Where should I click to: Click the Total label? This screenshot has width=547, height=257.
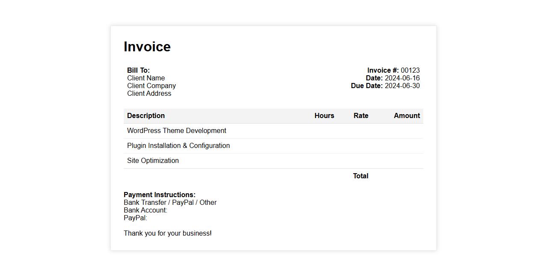(x=360, y=176)
